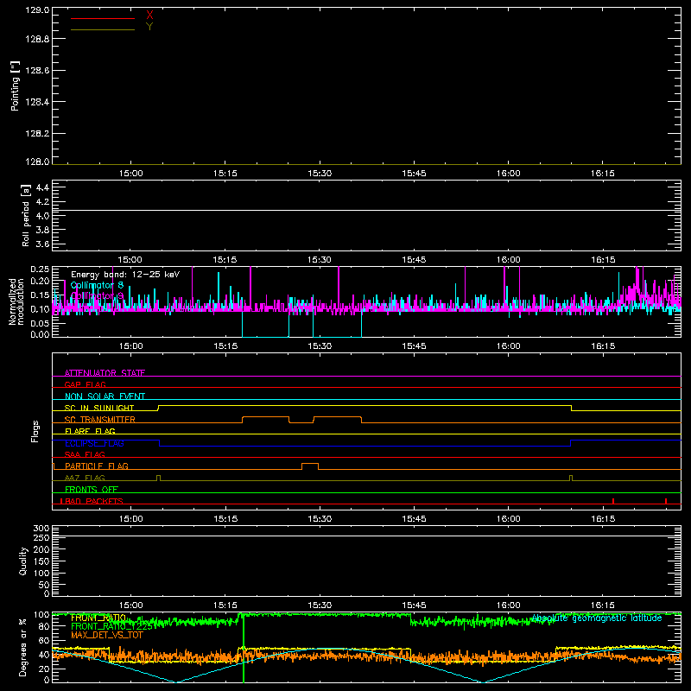Select the magenta 'Collimator 9' label
This screenshot has width=691, height=691.
click(97, 295)
